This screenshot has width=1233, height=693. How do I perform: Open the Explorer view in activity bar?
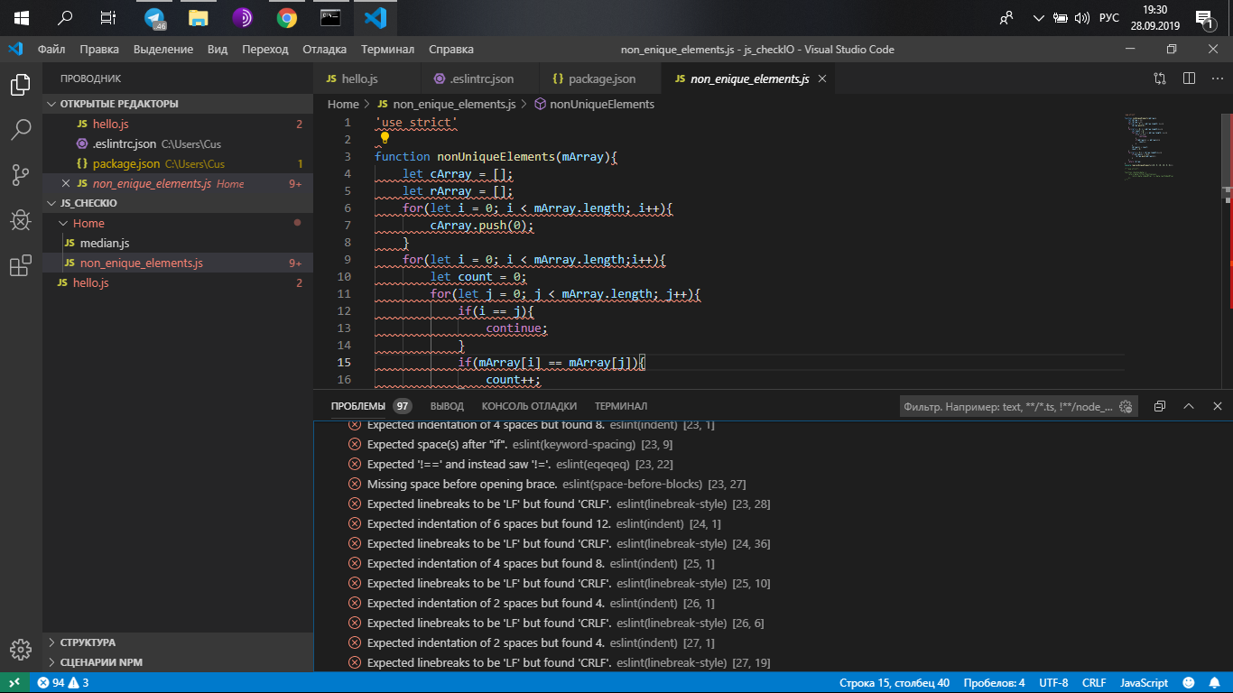(x=21, y=86)
